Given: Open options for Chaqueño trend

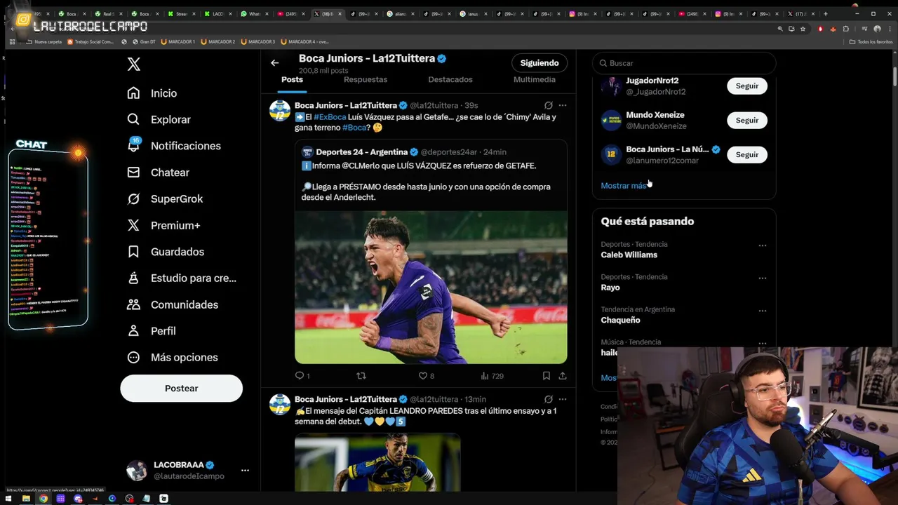Looking at the screenshot, I should 763,311.
